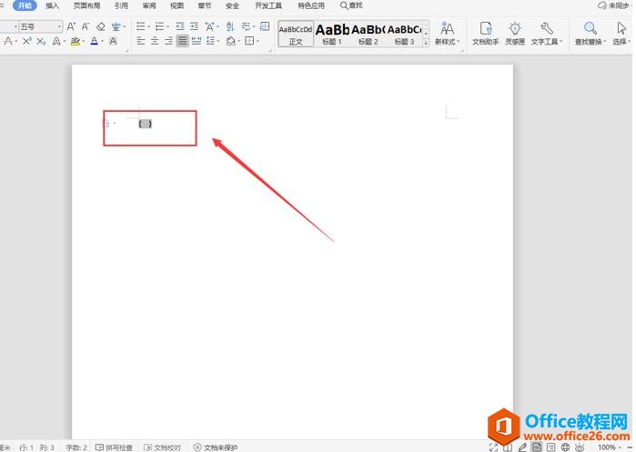Screen dimensions: 636x452
Task: Open the 开发工具 tab
Action: pos(268,5)
